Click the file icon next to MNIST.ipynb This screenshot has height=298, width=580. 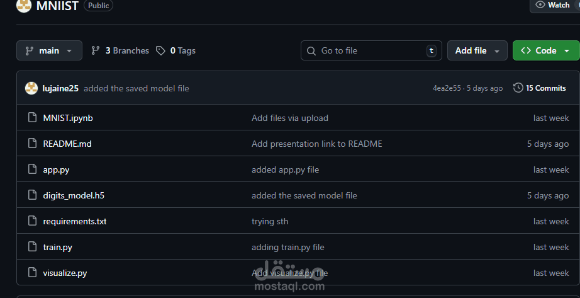(x=33, y=118)
